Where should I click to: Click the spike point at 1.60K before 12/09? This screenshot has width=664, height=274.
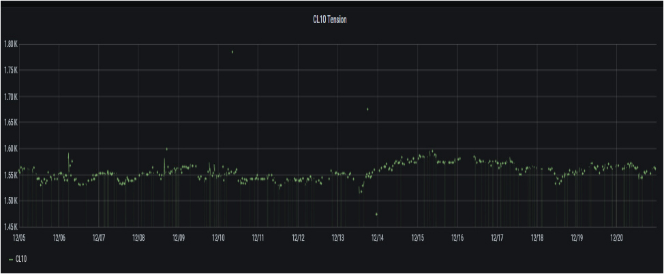(166, 149)
